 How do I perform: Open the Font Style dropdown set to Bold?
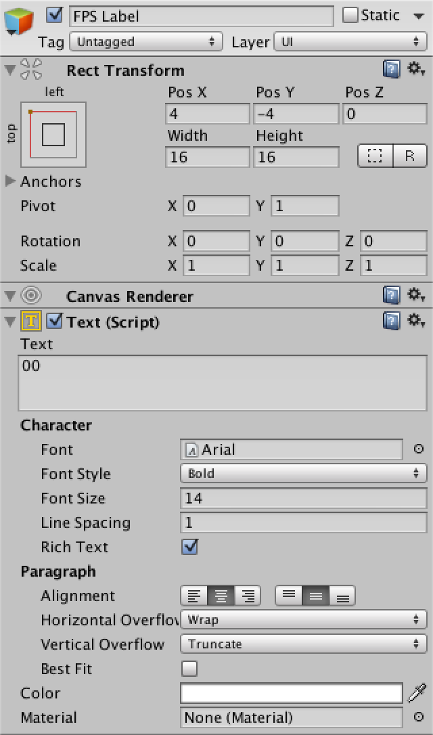(303, 473)
